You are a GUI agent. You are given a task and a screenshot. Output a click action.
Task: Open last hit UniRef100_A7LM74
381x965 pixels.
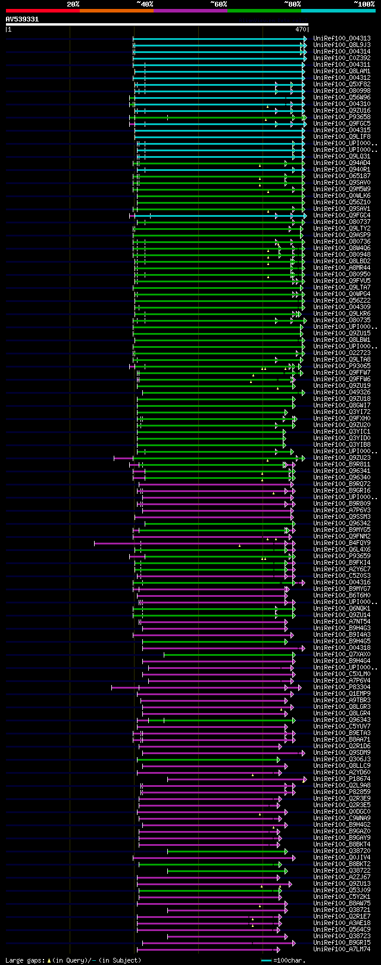pyautogui.click(x=342, y=950)
